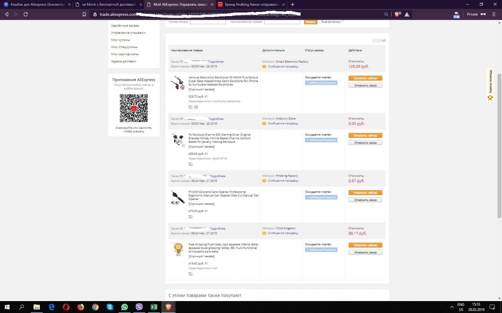Screen dimensions: 502x313
Task: Click the envelope icon for Andjwlry Store
Action: (264, 123)
